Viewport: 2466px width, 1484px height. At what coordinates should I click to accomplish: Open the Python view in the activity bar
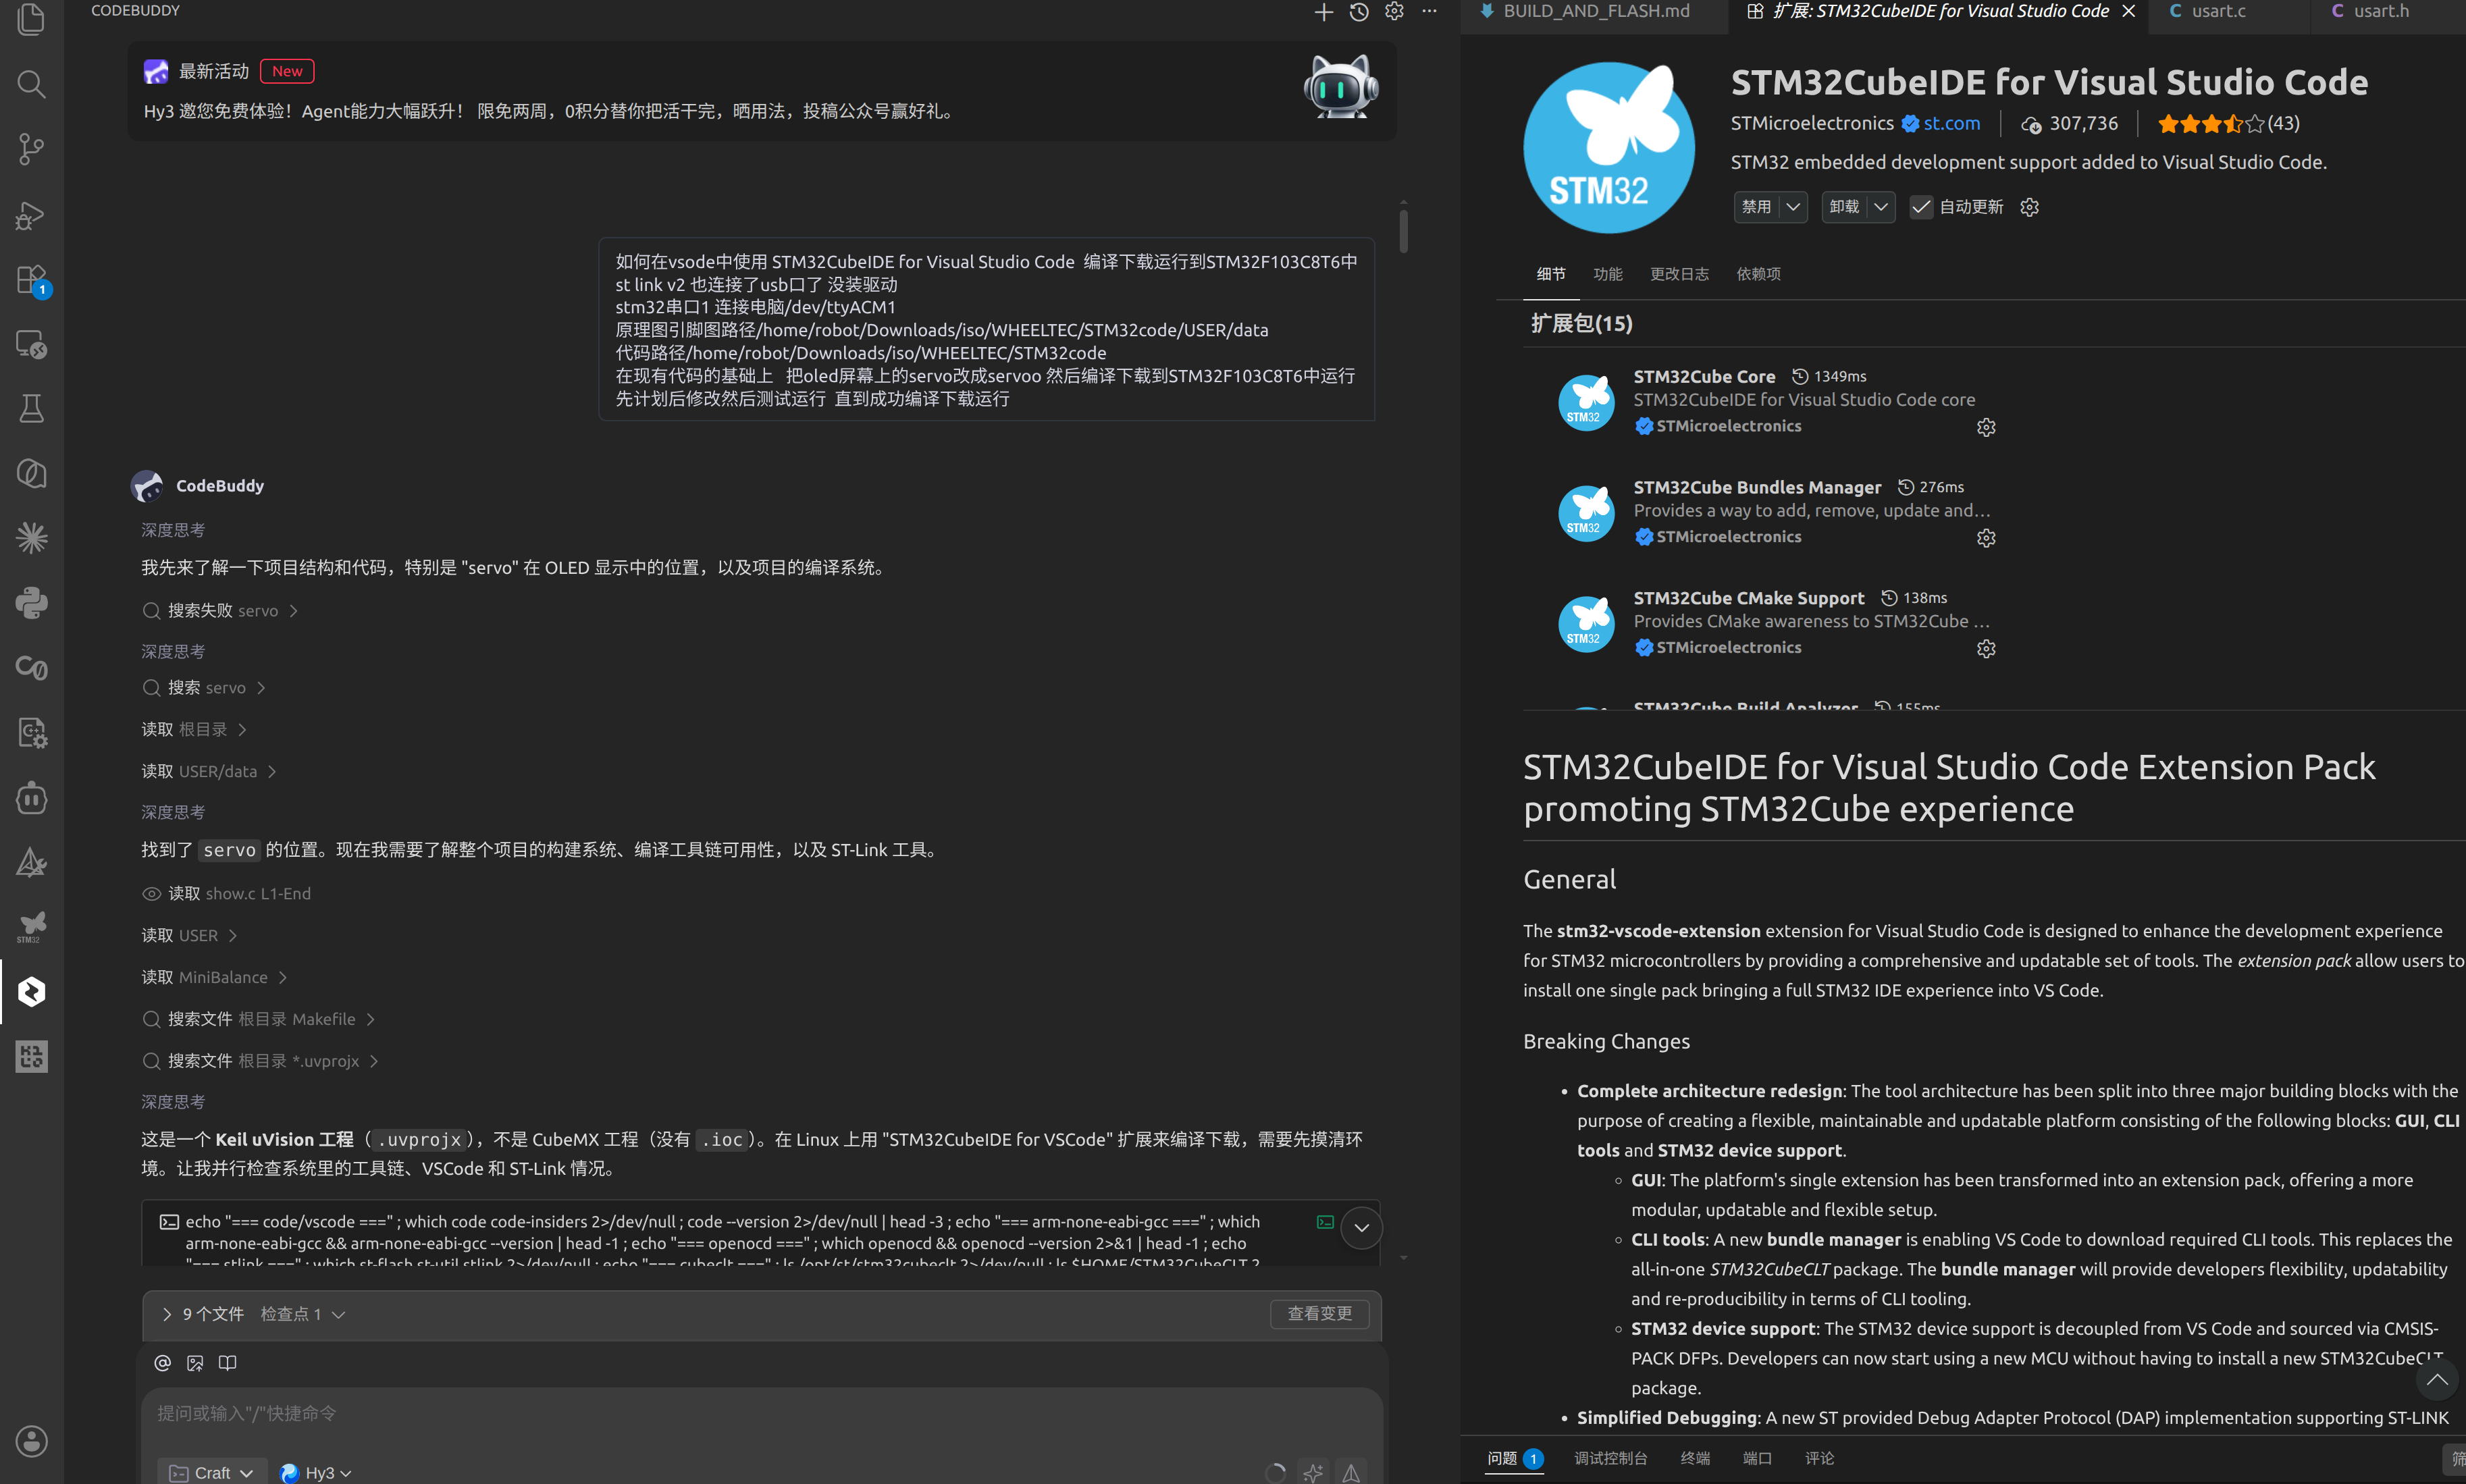point(31,603)
